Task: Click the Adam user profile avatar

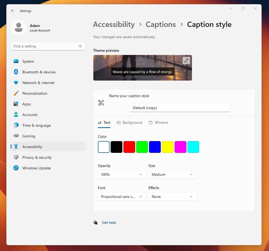Action: 19,27
